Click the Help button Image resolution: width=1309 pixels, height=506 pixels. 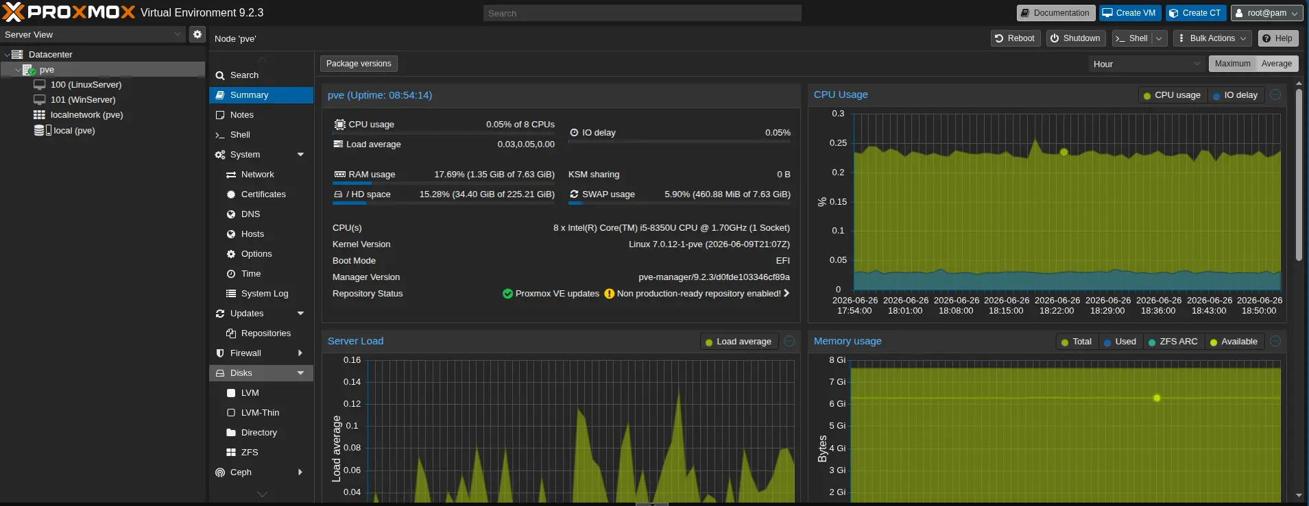pos(1278,38)
